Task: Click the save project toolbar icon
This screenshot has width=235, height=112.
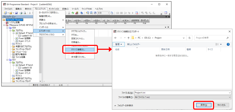Action: point(16,13)
